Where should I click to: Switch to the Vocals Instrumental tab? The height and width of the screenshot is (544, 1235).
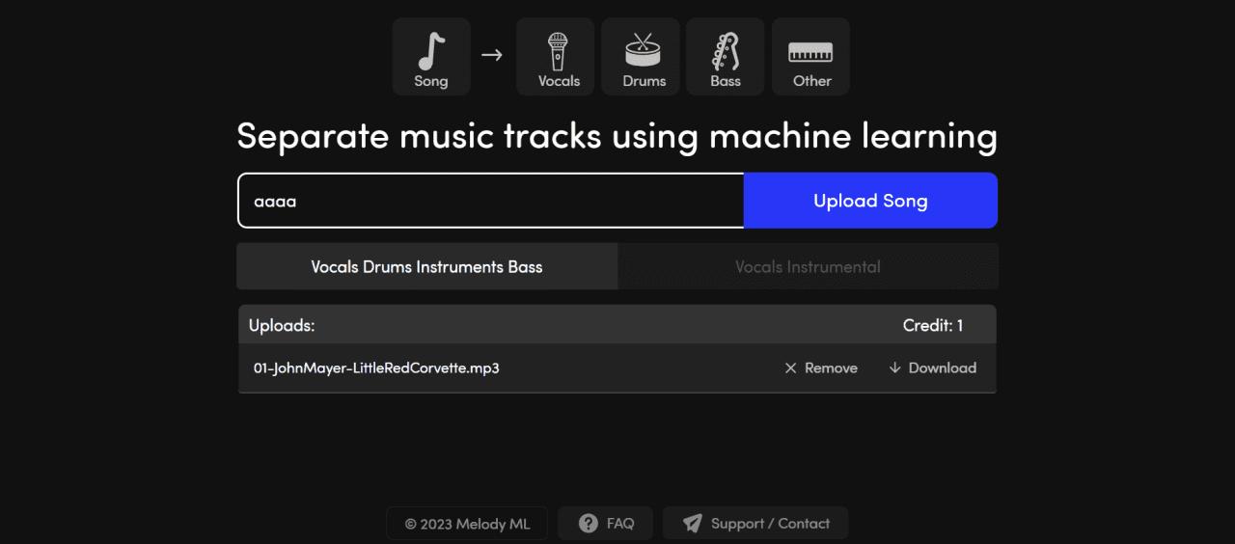[x=808, y=267]
